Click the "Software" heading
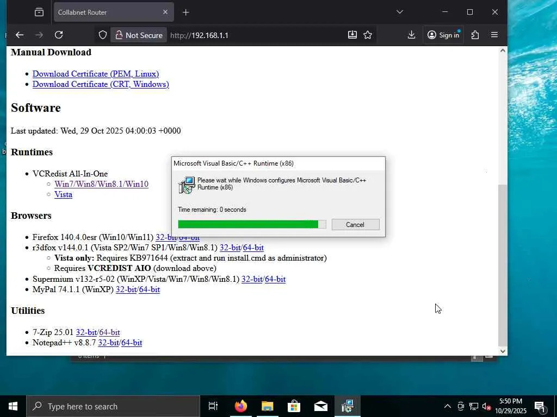The height and width of the screenshot is (417, 557). click(36, 108)
